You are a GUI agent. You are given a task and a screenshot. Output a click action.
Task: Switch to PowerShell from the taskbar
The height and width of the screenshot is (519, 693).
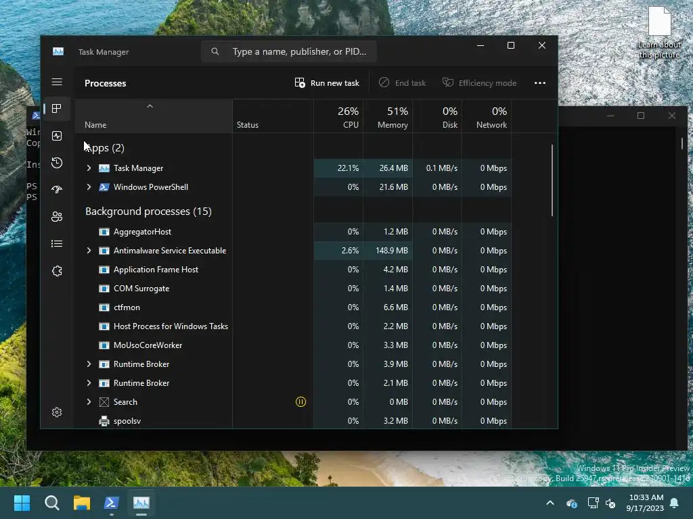tap(112, 503)
